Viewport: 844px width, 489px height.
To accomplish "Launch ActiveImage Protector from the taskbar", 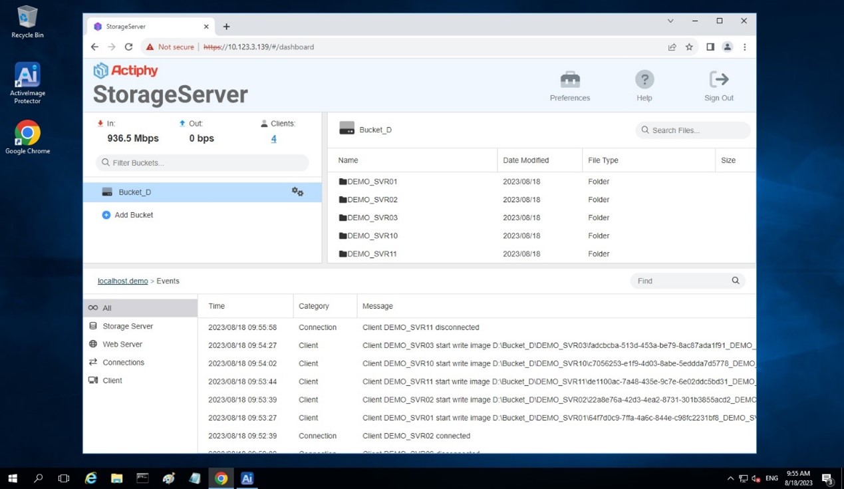I will [247, 478].
